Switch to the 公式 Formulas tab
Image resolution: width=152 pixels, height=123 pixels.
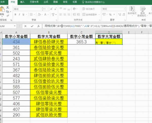[46, 2]
